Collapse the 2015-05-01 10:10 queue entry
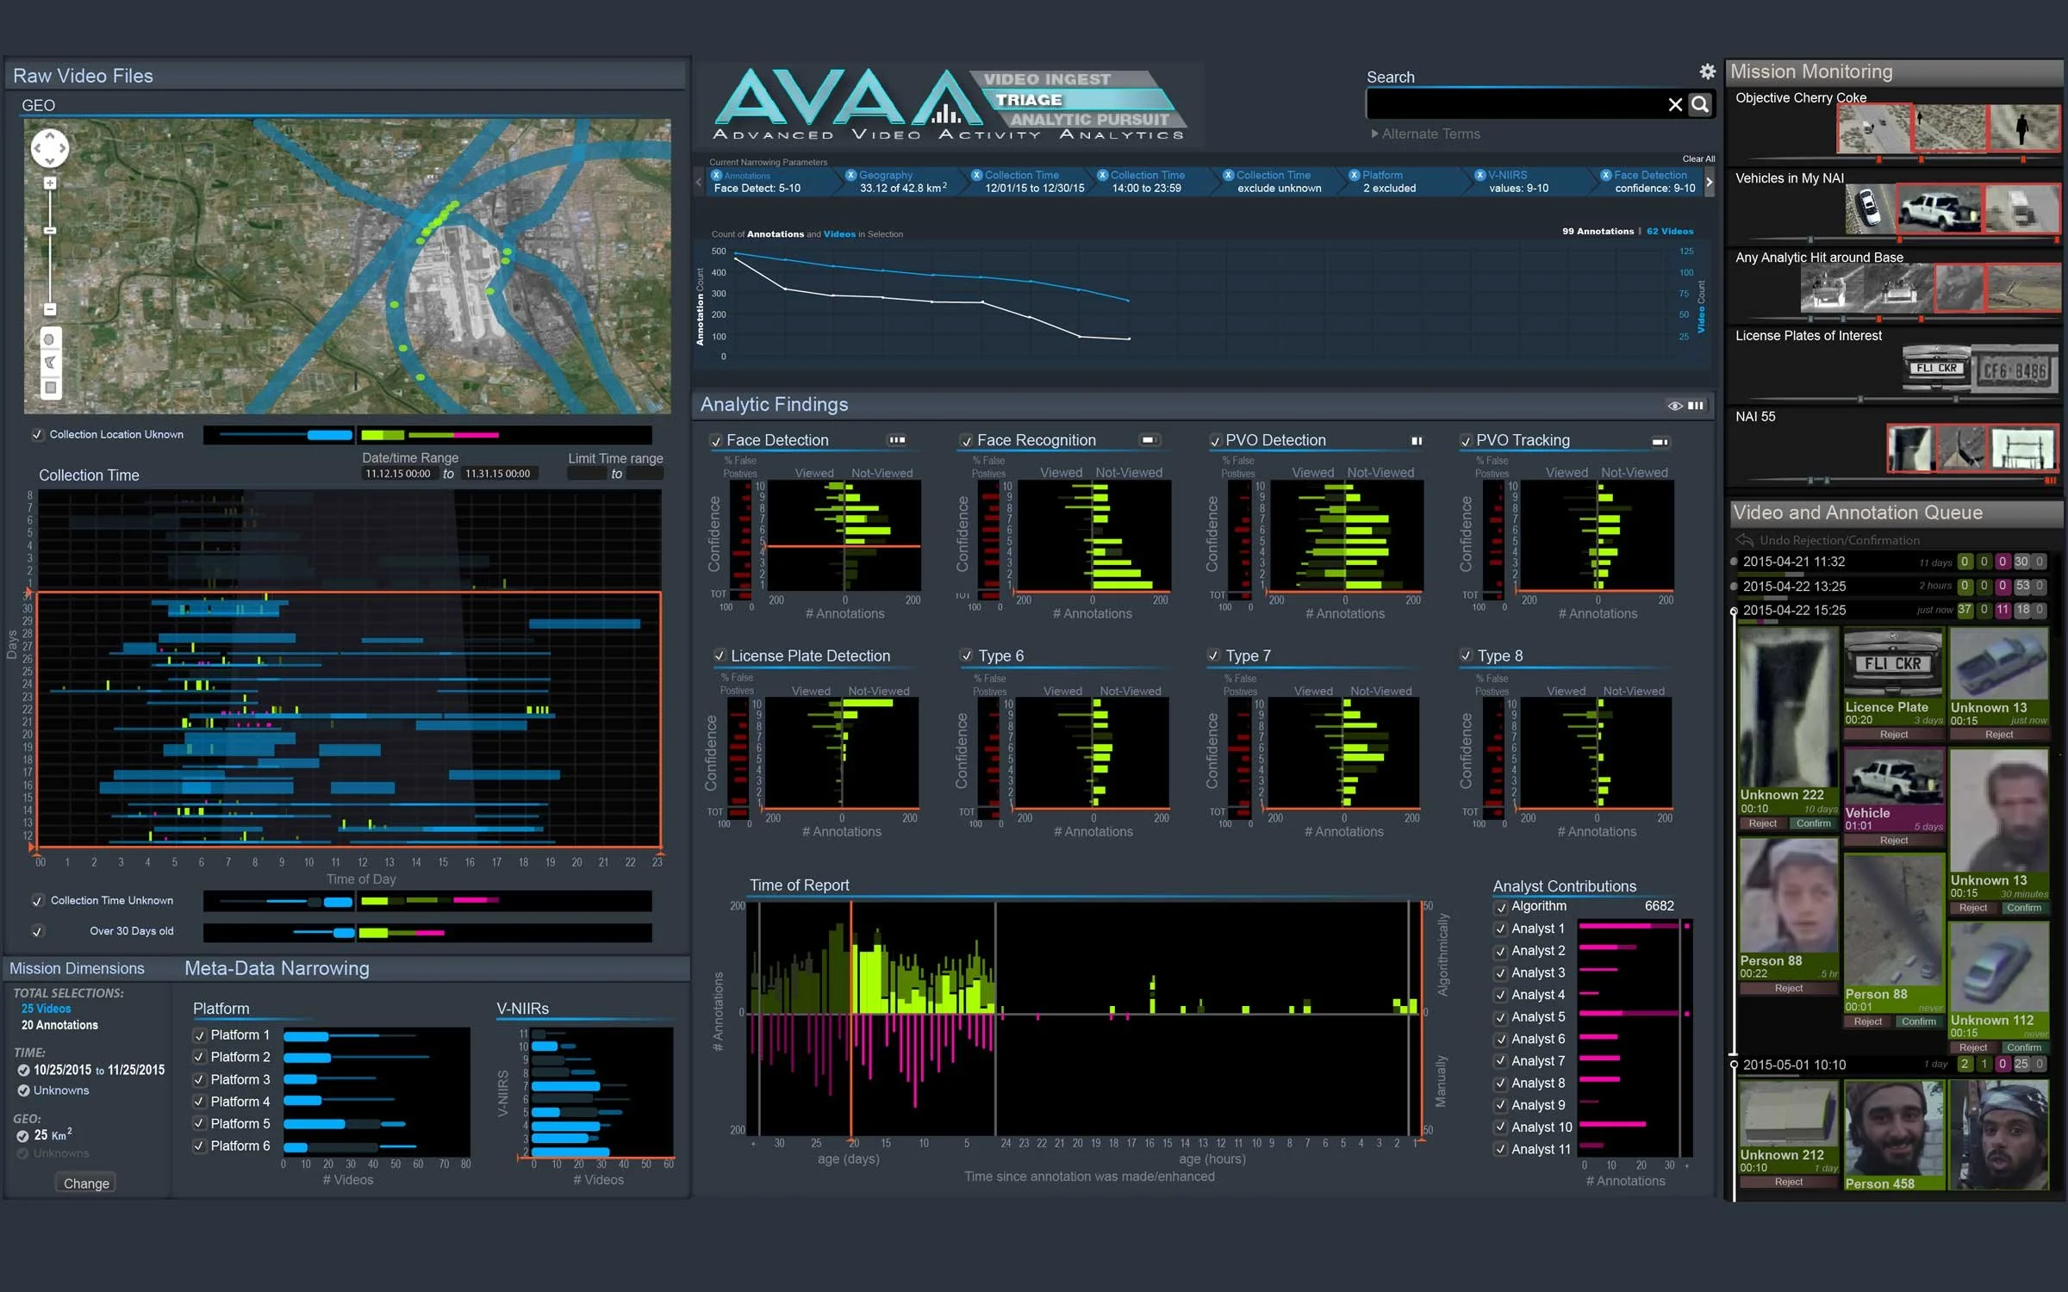The height and width of the screenshot is (1292, 2068). 1734,1065
